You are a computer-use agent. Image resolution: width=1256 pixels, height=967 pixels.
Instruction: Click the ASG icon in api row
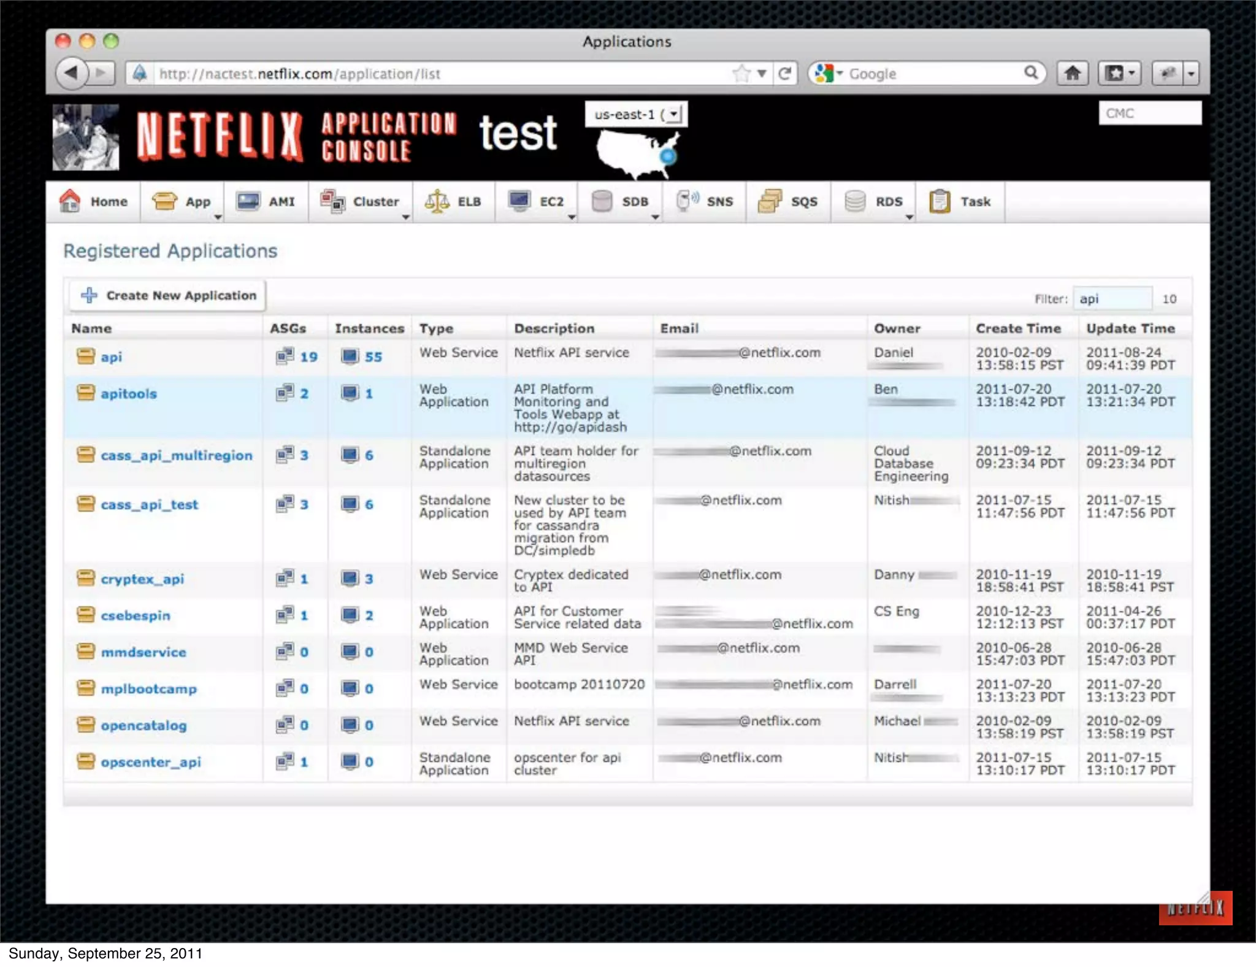point(285,356)
